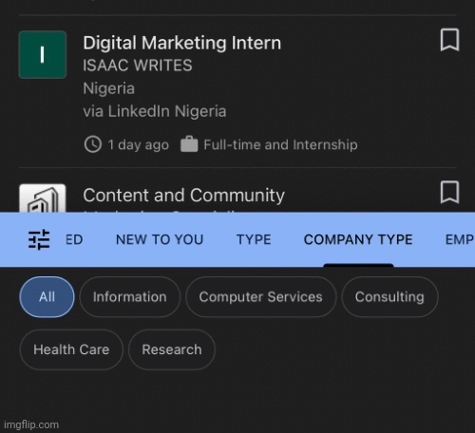Select the Consulting filter chip
Image resolution: width=475 pixels, height=433 pixels.
coord(389,297)
